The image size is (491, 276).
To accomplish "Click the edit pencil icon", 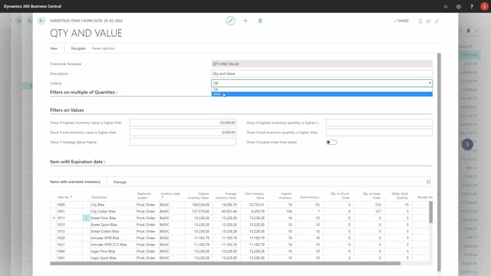I will 230,21.
